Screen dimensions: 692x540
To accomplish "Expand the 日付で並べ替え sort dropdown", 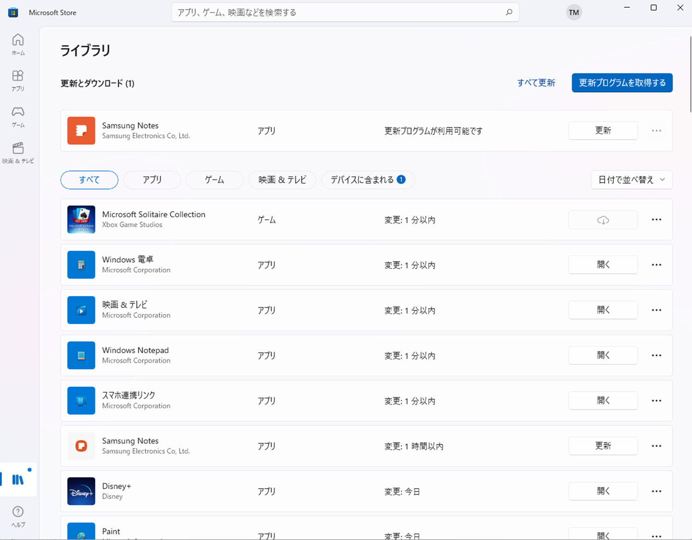I will click(632, 180).
